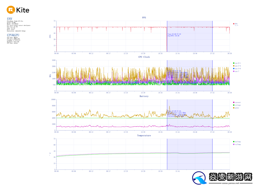Click the current legend marker

click(x=234, y=102)
